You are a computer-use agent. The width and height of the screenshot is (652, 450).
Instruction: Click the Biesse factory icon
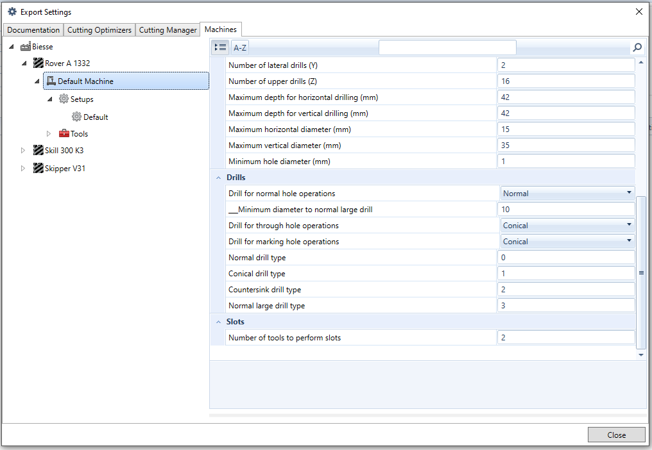coord(26,47)
